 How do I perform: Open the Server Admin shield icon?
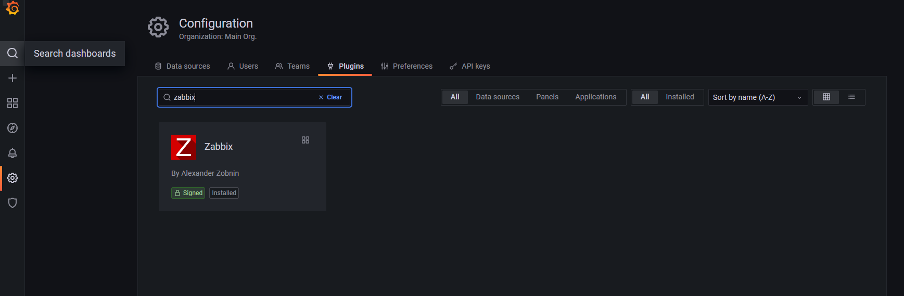[12, 203]
